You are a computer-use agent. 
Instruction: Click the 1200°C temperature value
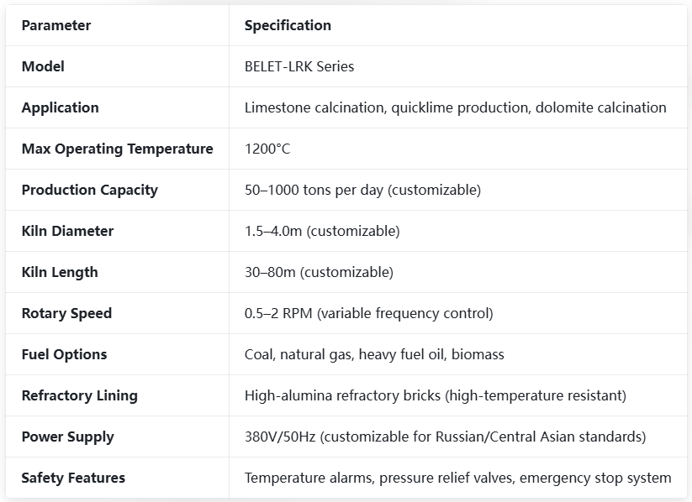tap(267, 149)
